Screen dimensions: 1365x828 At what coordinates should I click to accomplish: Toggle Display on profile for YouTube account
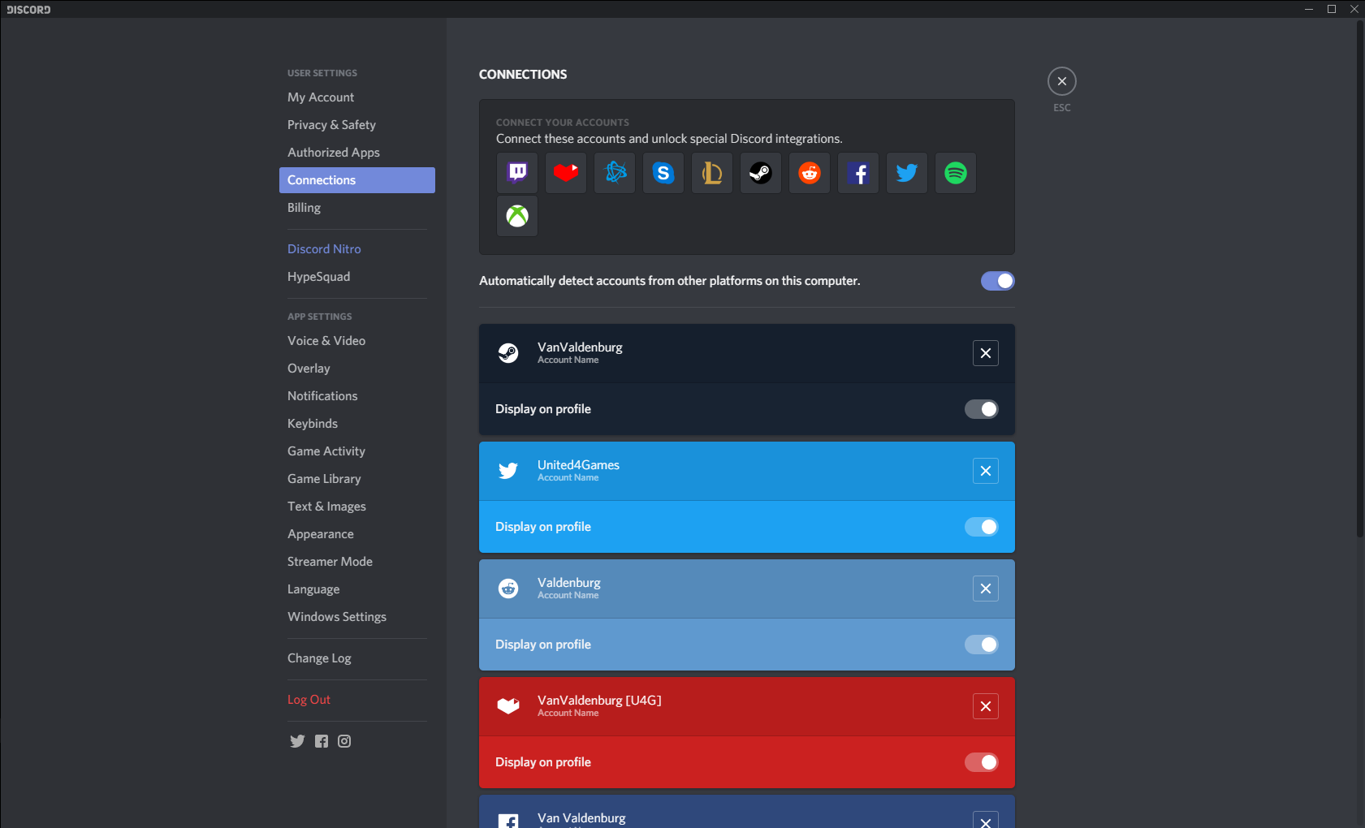(982, 762)
